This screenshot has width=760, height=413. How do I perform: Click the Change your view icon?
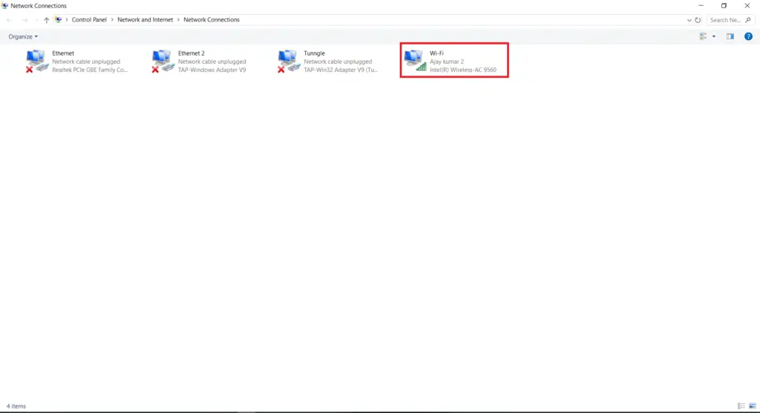(x=703, y=36)
